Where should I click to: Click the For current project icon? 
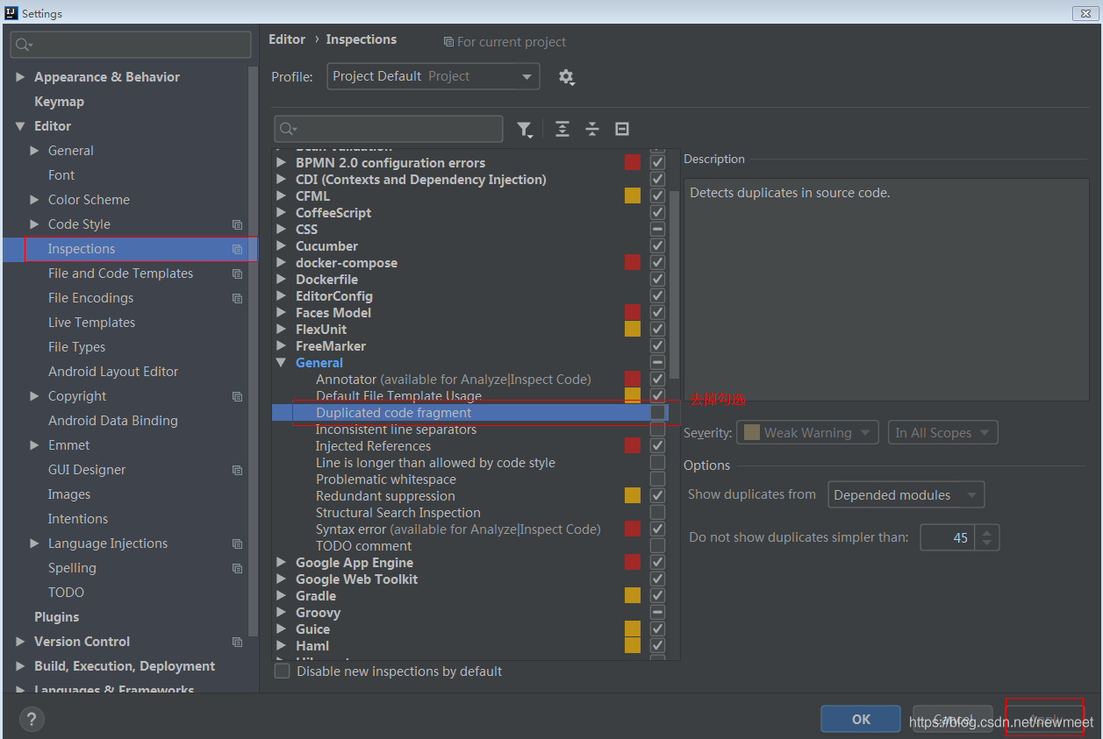click(x=448, y=42)
